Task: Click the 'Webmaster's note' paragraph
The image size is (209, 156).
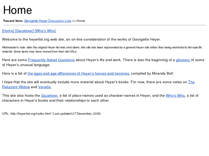Action: click(102, 50)
